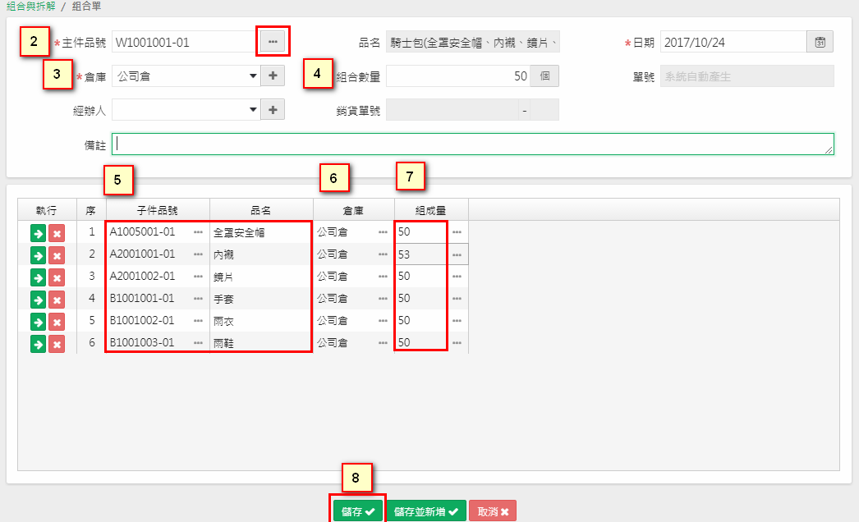The width and height of the screenshot is (859, 522).
Task: Open lookup ellipsis beside A2001001-01
Action: (x=198, y=254)
